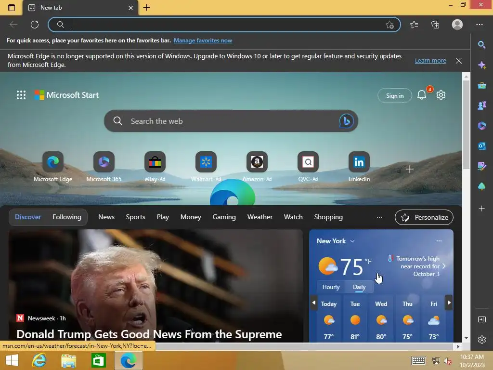Image resolution: width=493 pixels, height=370 pixels.
Task: Open Internet Explorer from taskbar
Action: (x=39, y=360)
